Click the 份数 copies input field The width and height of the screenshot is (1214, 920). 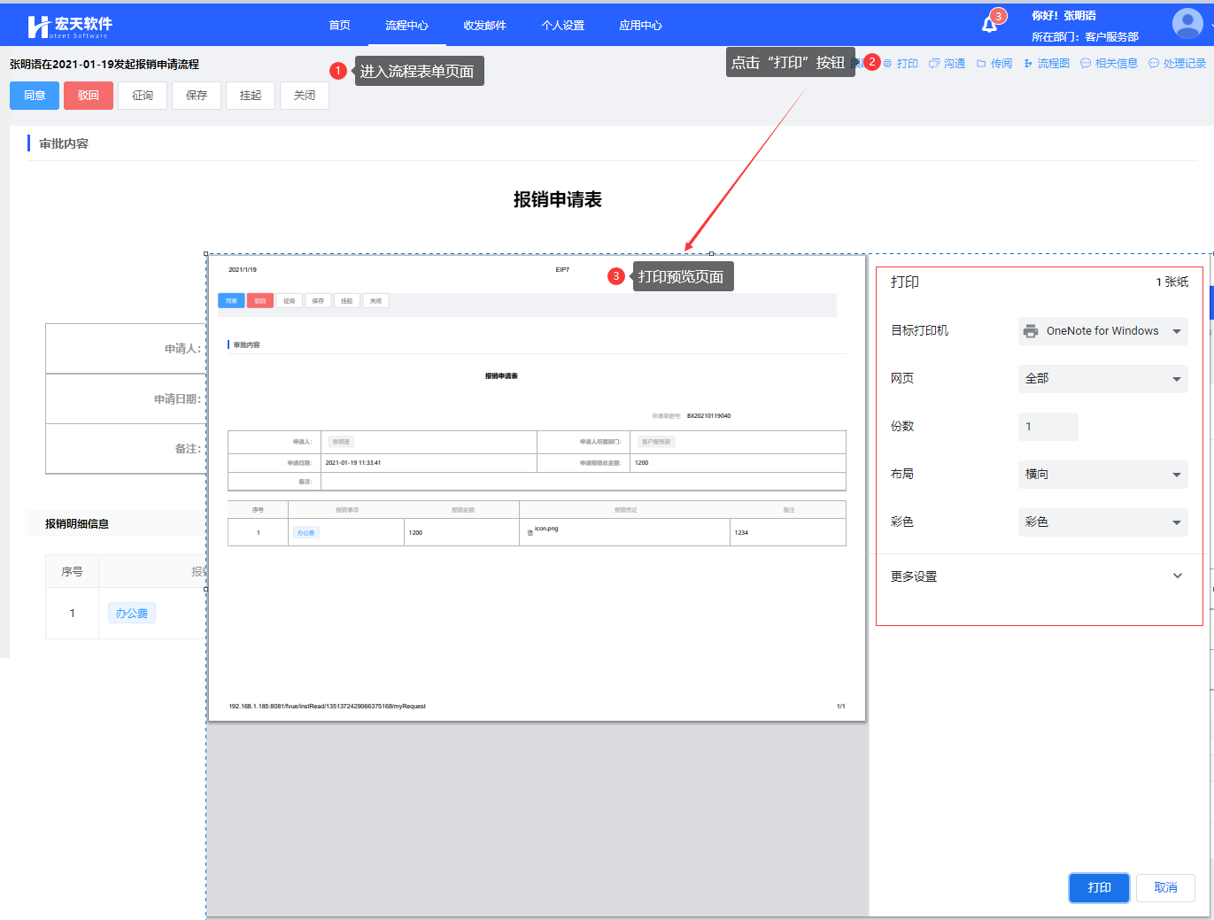pos(1048,427)
